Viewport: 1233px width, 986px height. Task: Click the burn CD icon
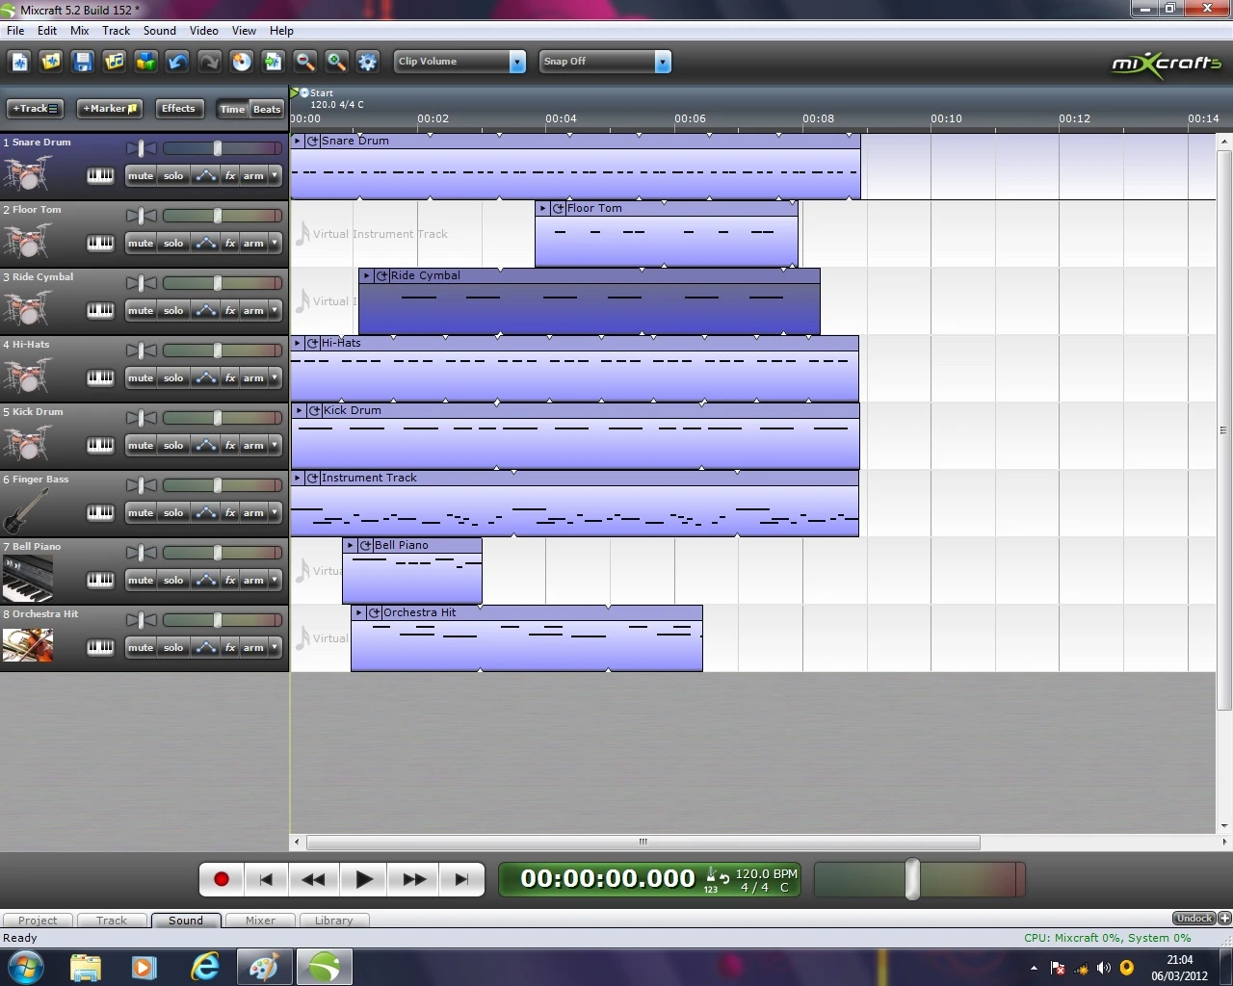[x=242, y=62]
